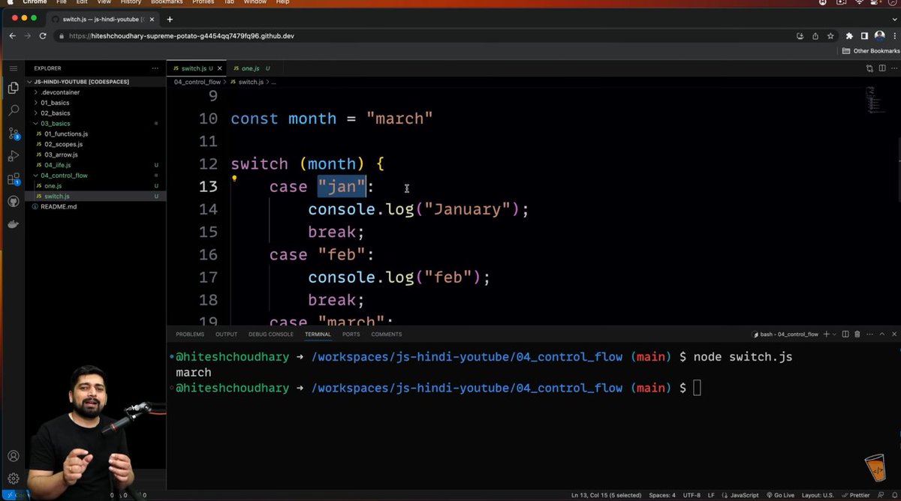Screen dimensions: 901x501
Task: Click the Explorer views and more actions ellipsis
Action: point(155,68)
